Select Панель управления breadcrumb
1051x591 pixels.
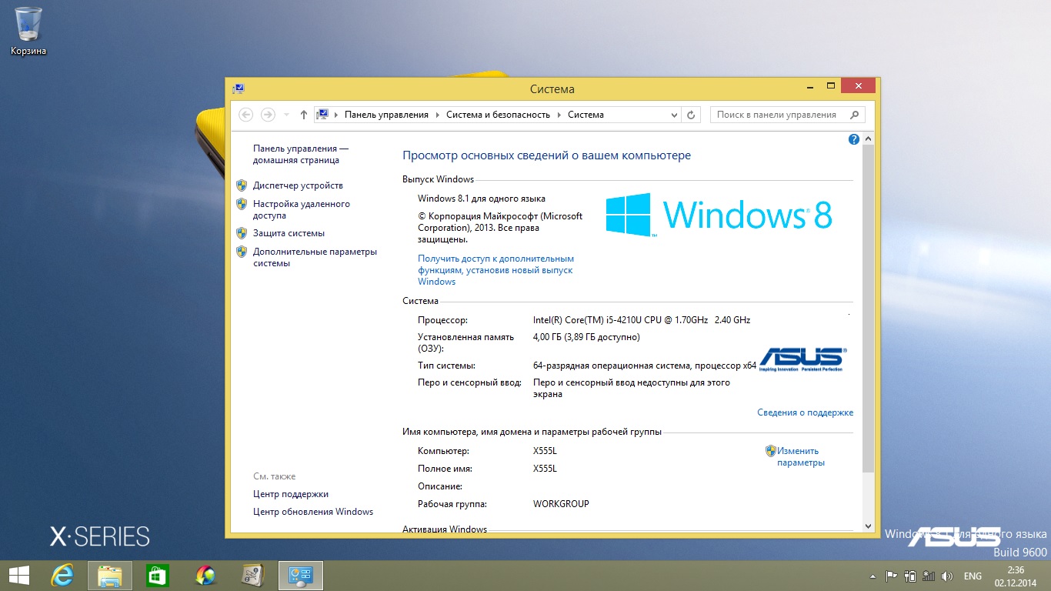point(386,115)
